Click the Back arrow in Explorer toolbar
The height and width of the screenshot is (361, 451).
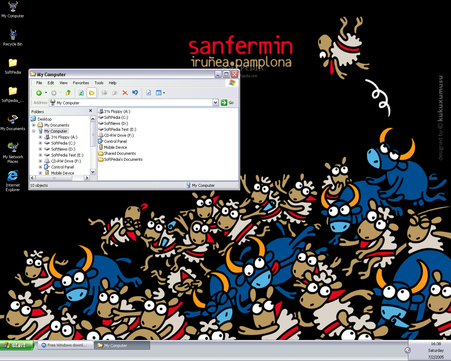click(39, 93)
